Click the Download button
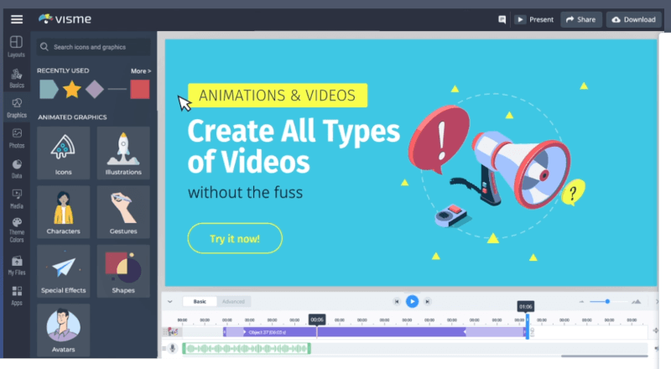The width and height of the screenshot is (671, 369). click(633, 19)
